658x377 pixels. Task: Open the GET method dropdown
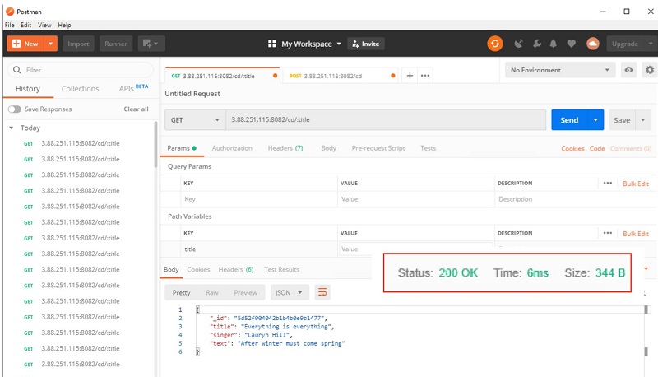click(x=195, y=120)
